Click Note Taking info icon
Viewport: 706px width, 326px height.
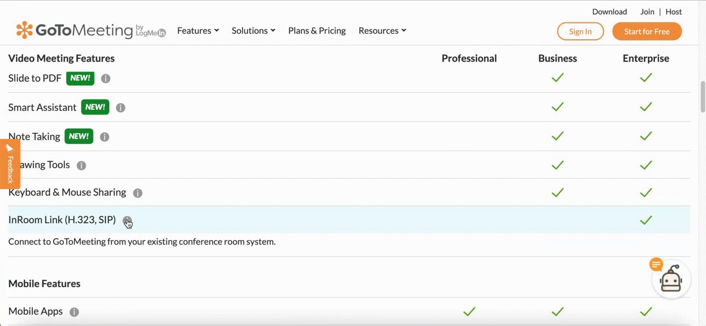pyautogui.click(x=104, y=137)
